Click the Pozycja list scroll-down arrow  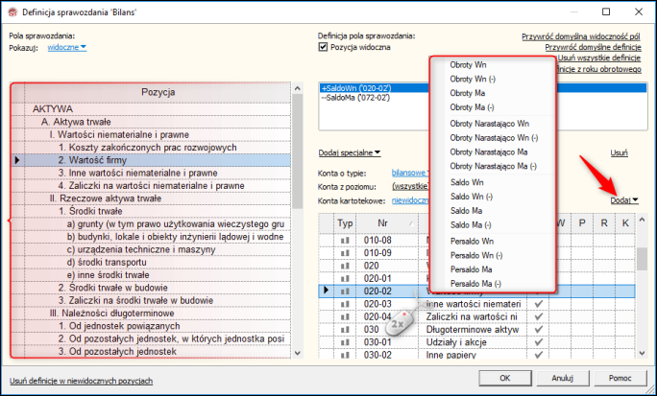click(297, 354)
